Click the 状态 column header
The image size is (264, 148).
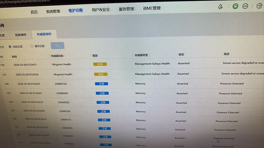pyautogui.click(x=181, y=55)
